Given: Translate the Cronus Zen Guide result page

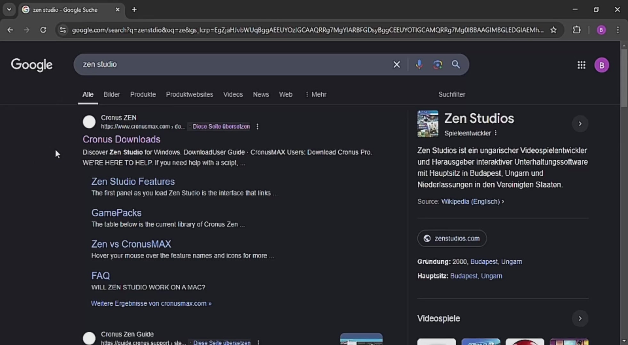Looking at the screenshot, I should click(x=222, y=342).
